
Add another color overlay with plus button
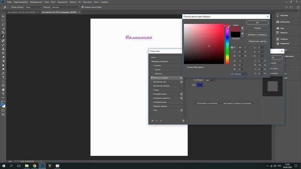tap(181, 94)
